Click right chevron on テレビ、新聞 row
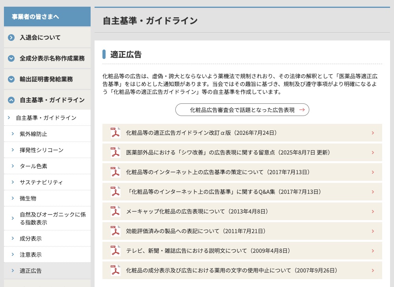This screenshot has height=287, width=394. coord(373,251)
